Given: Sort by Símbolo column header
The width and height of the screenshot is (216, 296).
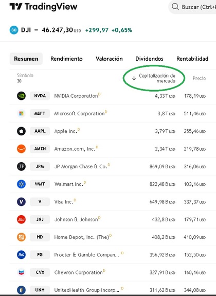Looking at the screenshot, I should 25,76.
